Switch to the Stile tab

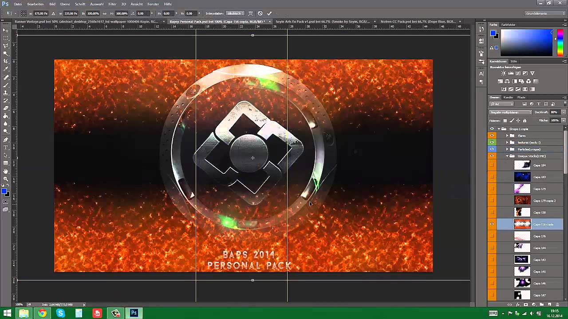(x=513, y=61)
